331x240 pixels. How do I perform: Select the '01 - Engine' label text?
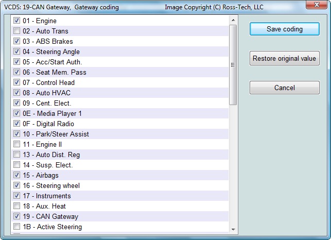(x=40, y=21)
